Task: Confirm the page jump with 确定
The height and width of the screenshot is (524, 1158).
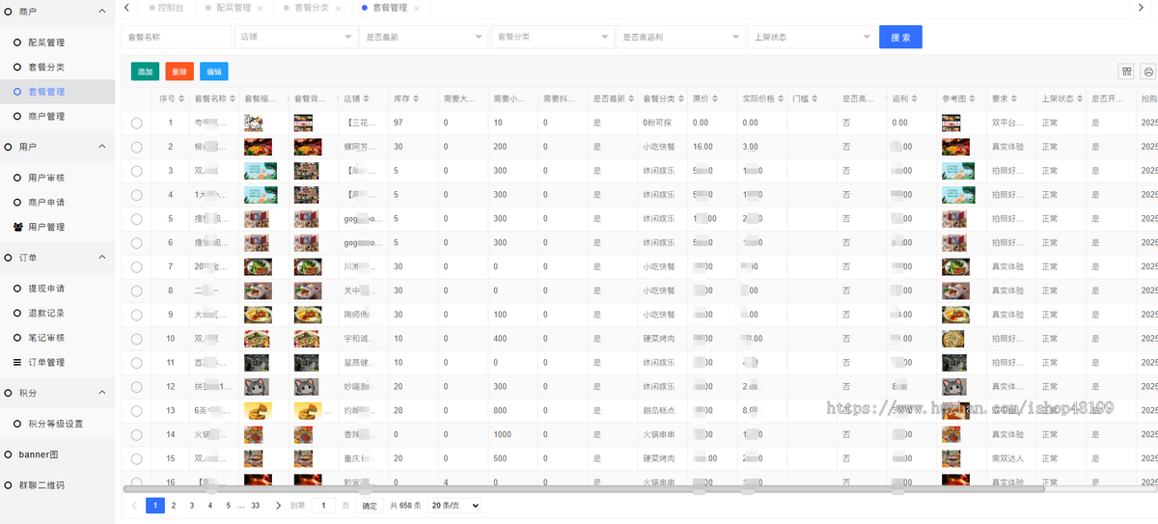Action: 370,505
